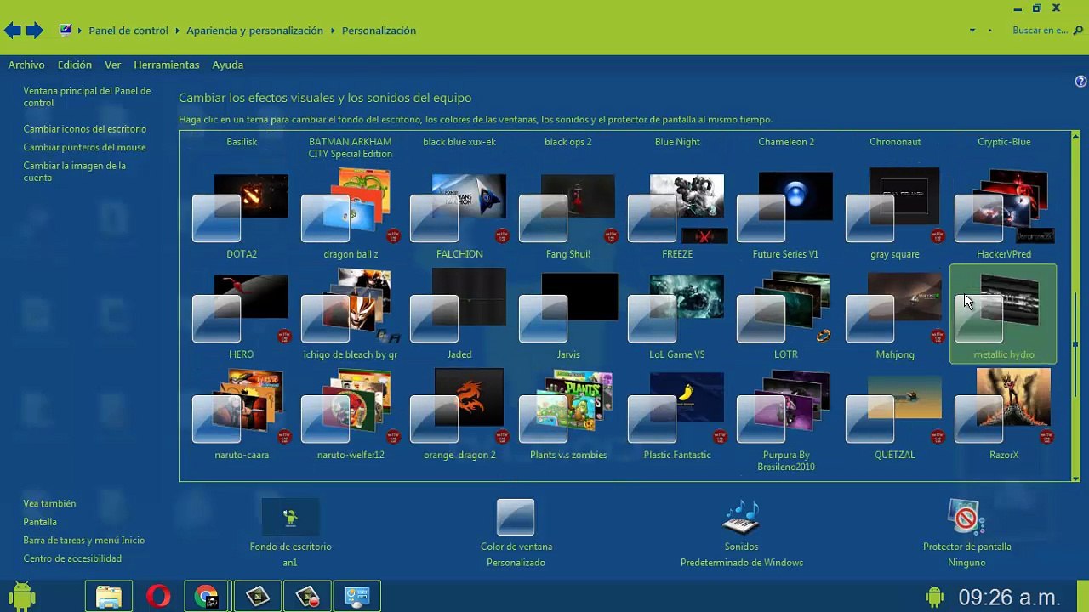Image resolution: width=1089 pixels, height=612 pixels.
Task: Click the magnifier icon in the search box
Action: [1080, 31]
